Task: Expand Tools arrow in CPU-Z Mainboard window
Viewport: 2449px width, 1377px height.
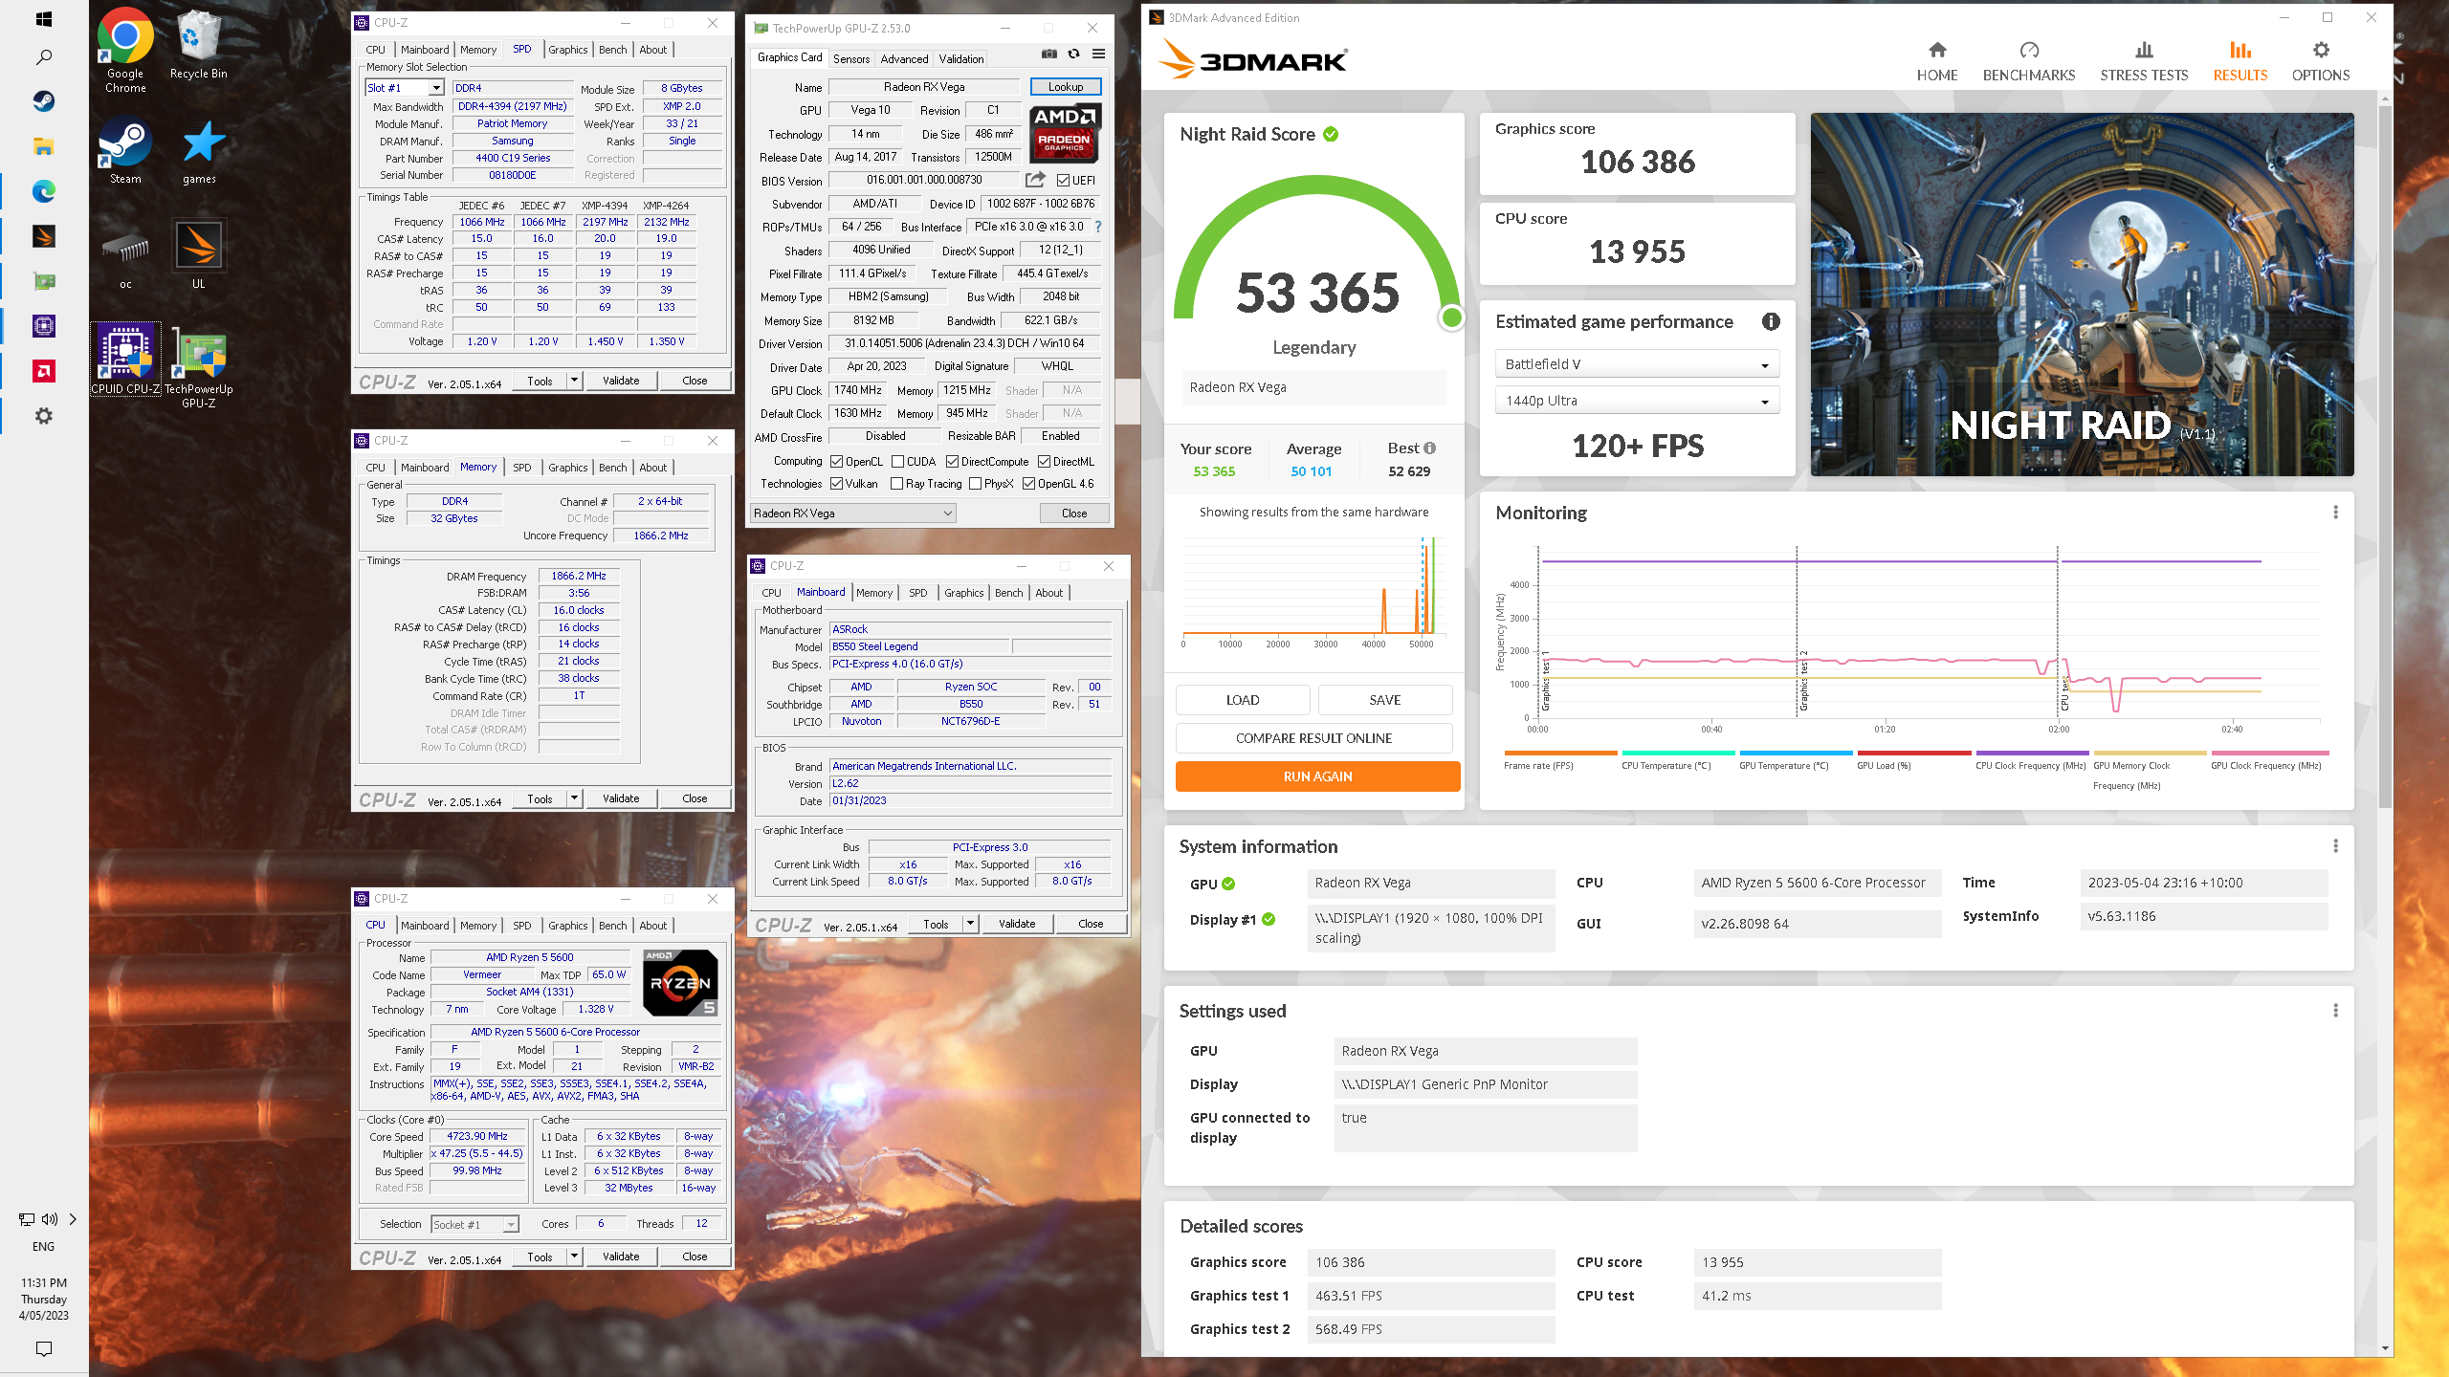Action: coord(970,924)
